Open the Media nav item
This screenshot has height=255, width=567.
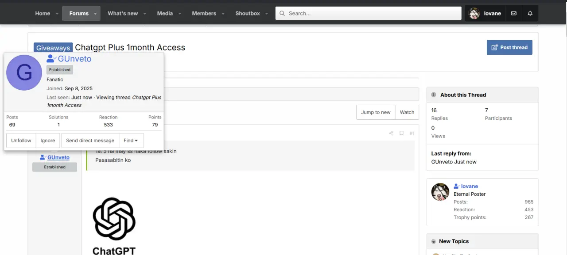tap(165, 13)
